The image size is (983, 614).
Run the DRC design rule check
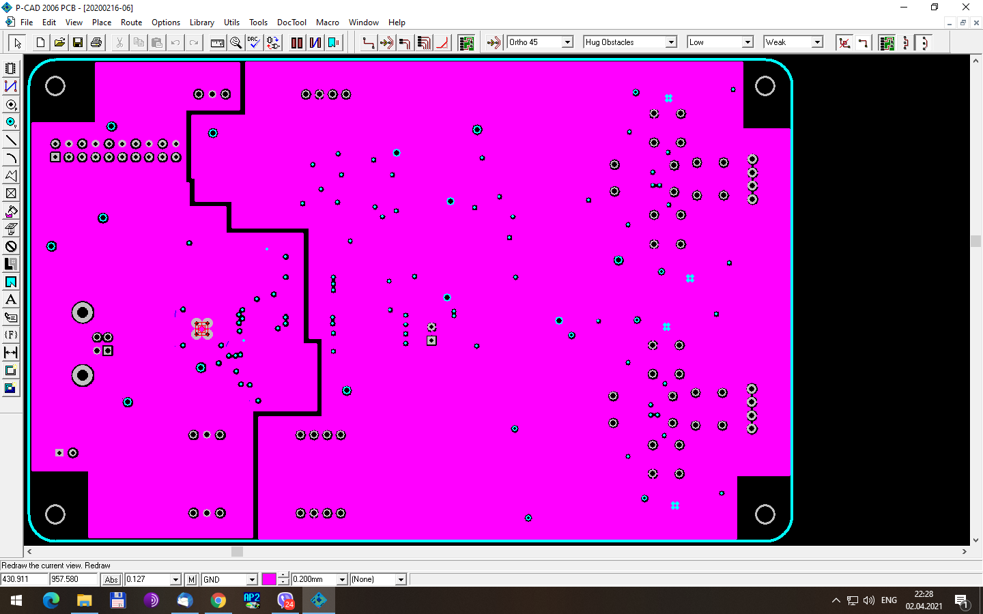[x=254, y=42]
